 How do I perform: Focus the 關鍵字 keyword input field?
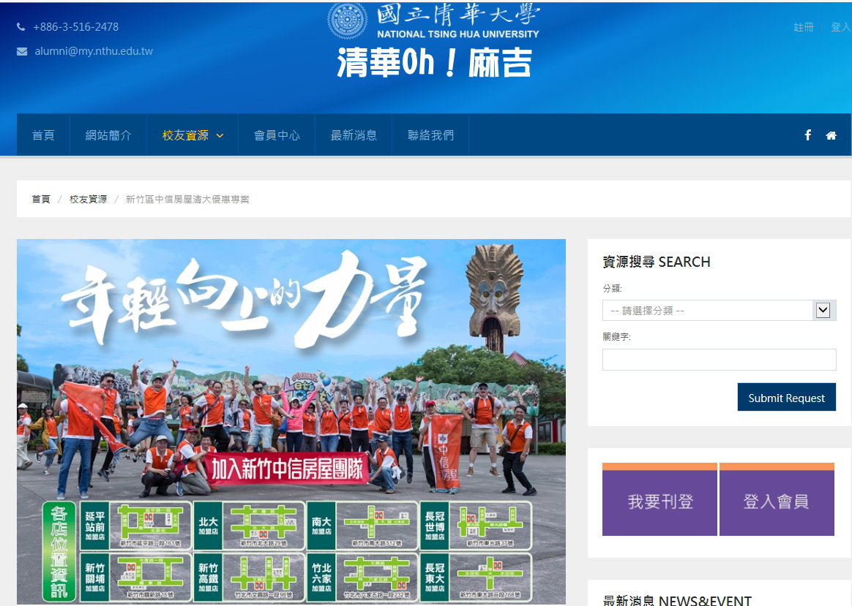(719, 359)
